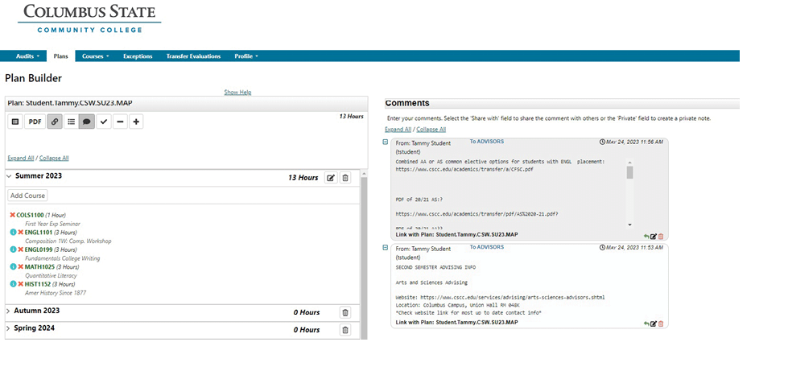Go to the Exceptions tab
The height and width of the screenshot is (371, 788).
[138, 56]
